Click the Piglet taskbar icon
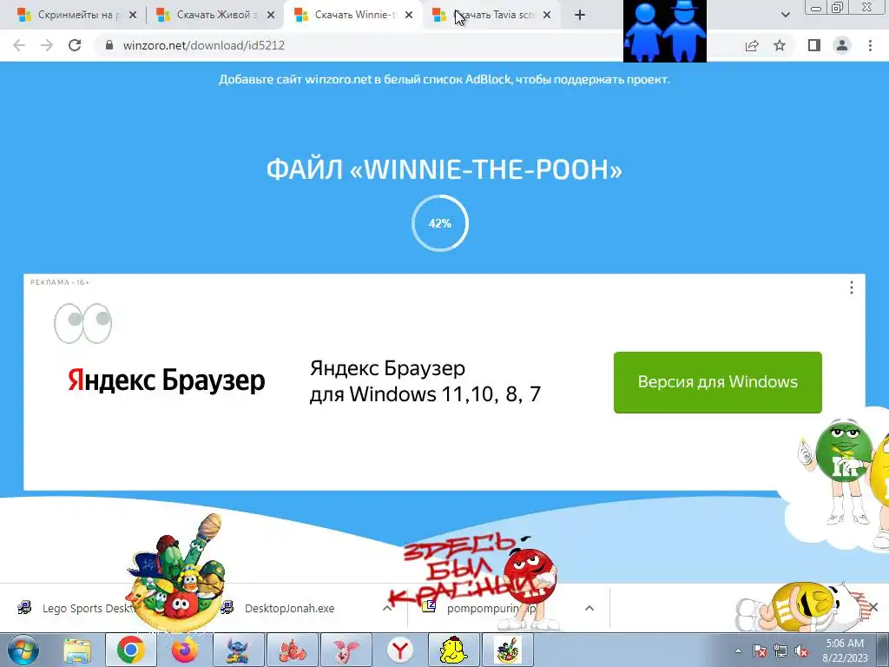The width and height of the screenshot is (889, 667). tap(346, 650)
